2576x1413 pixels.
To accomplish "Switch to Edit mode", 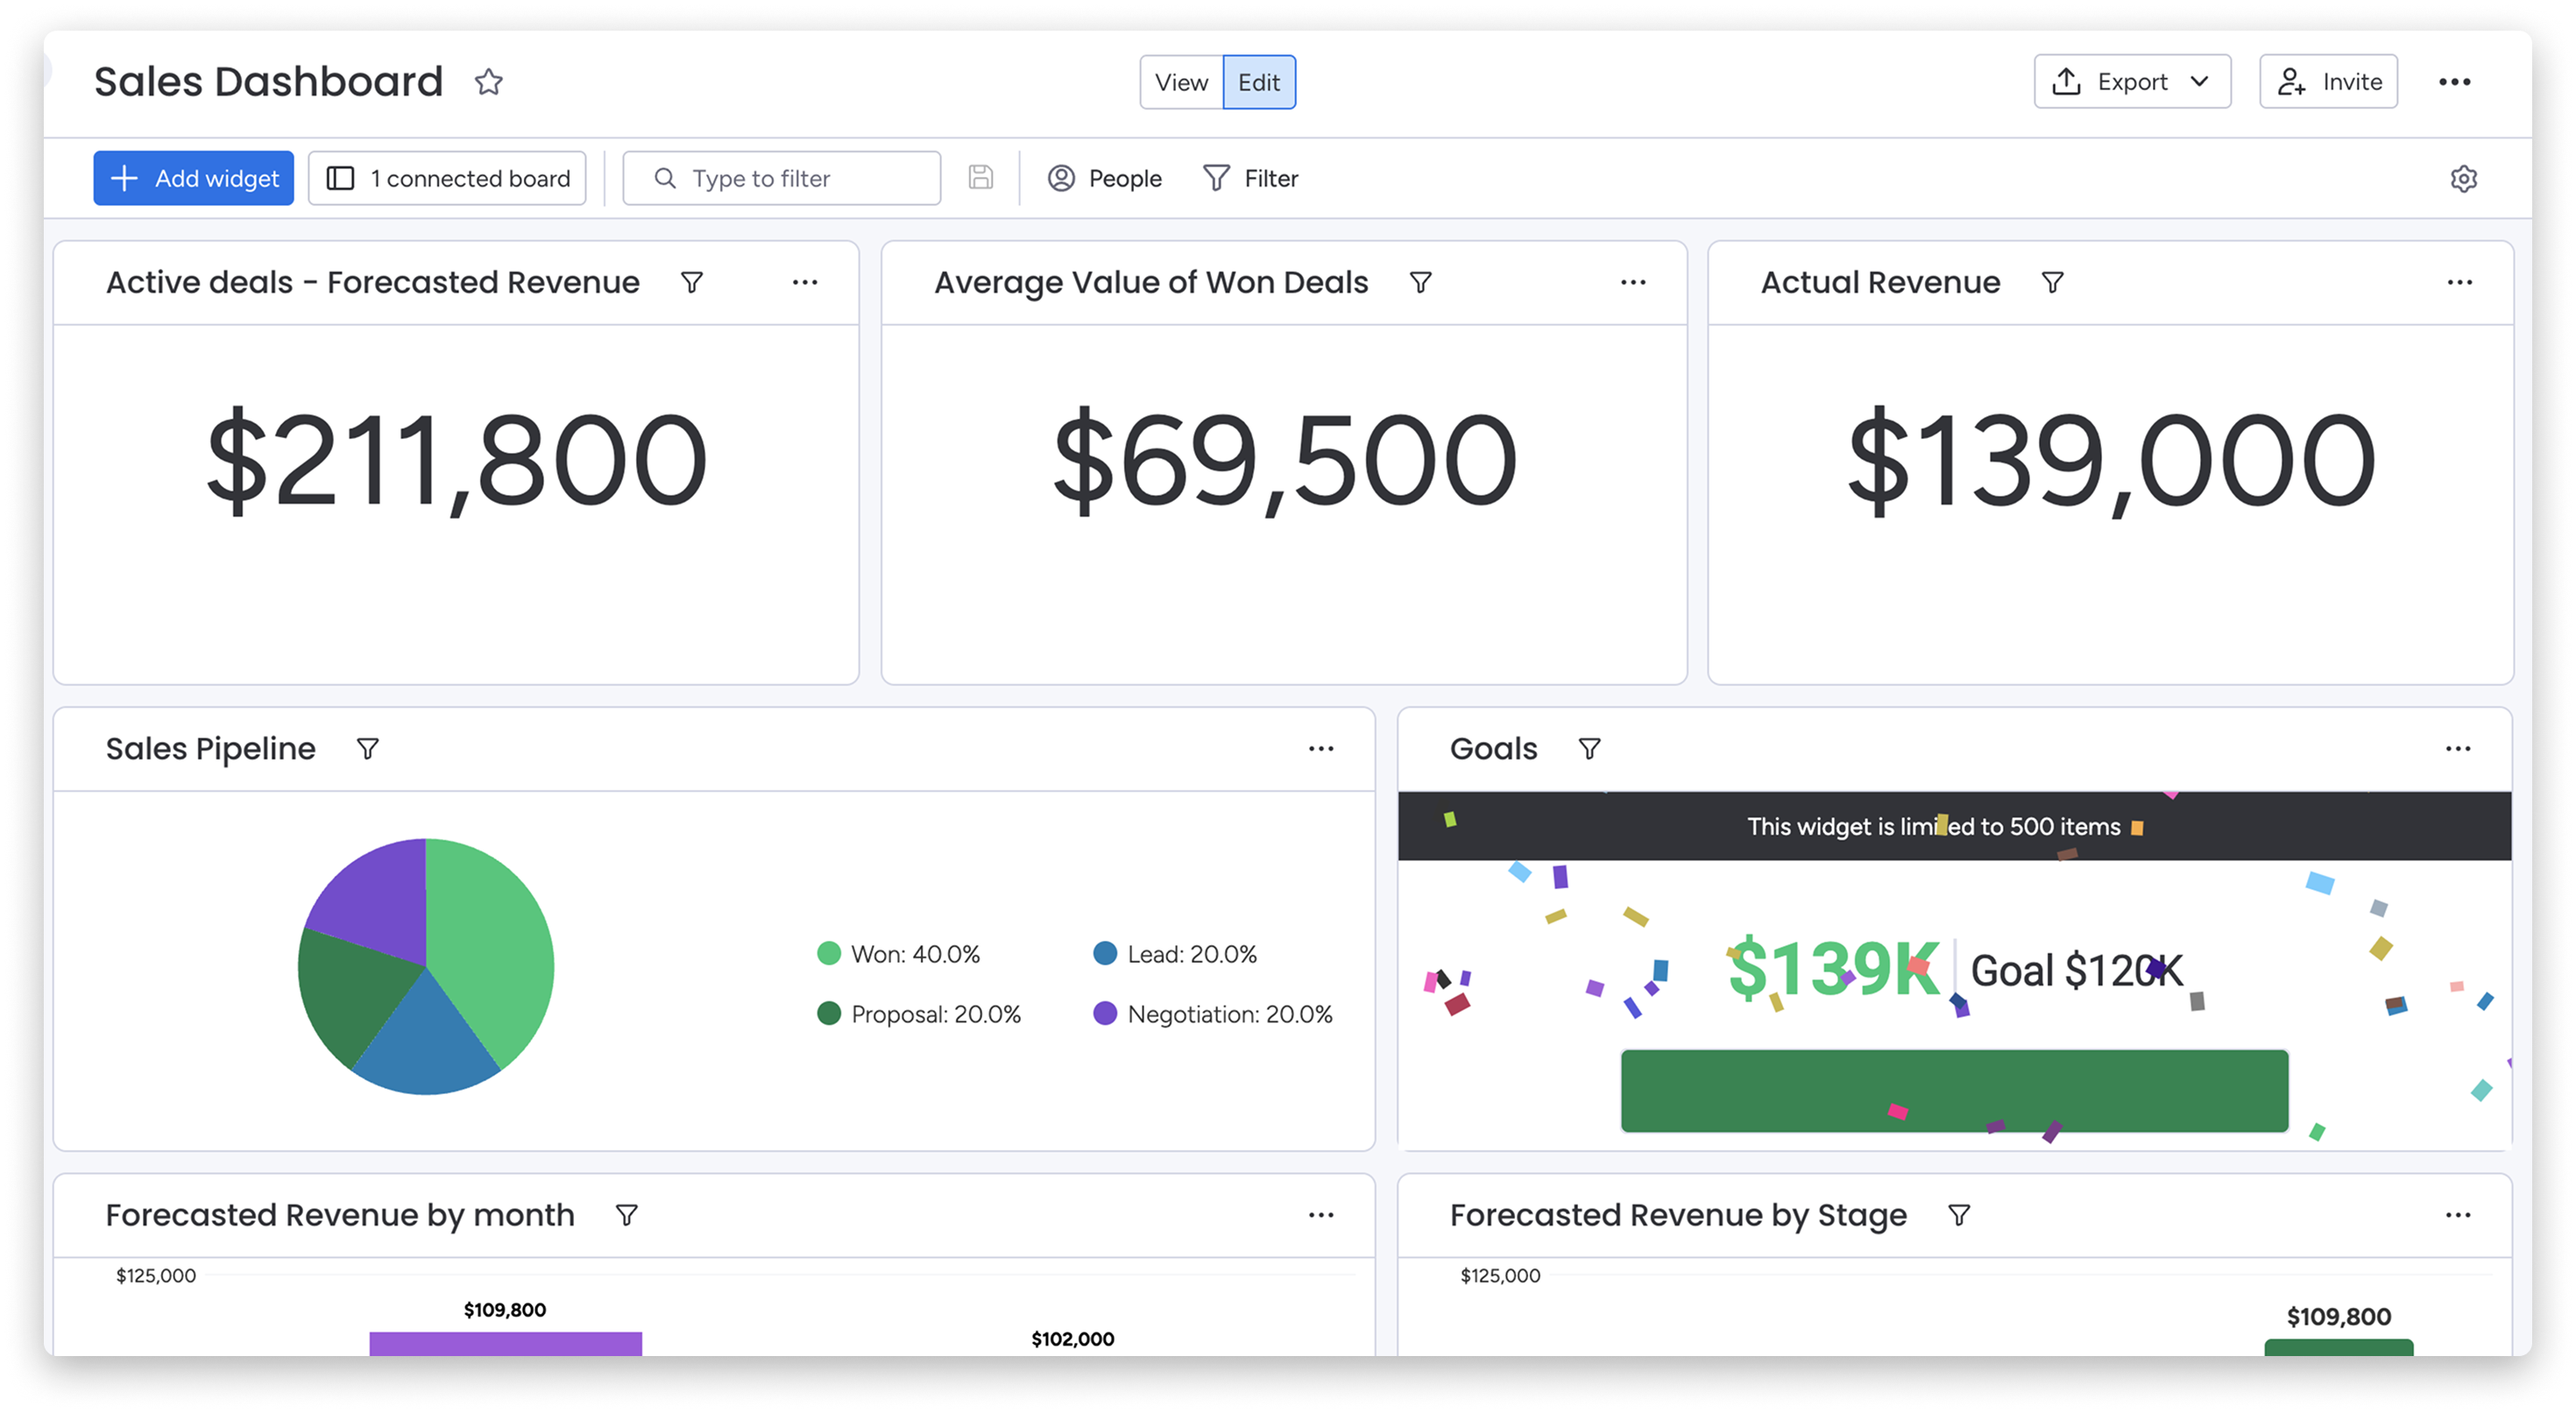I will click(x=1258, y=82).
